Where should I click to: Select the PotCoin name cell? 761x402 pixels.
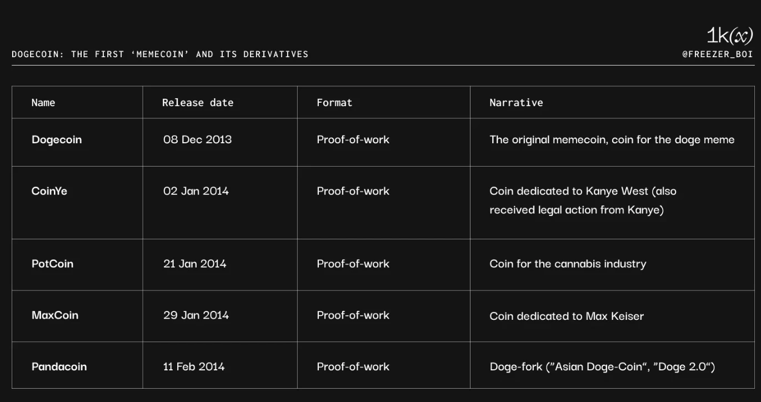tap(52, 264)
